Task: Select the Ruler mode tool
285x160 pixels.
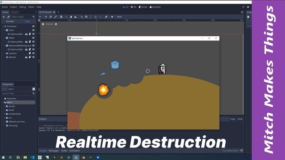Action: (76, 17)
